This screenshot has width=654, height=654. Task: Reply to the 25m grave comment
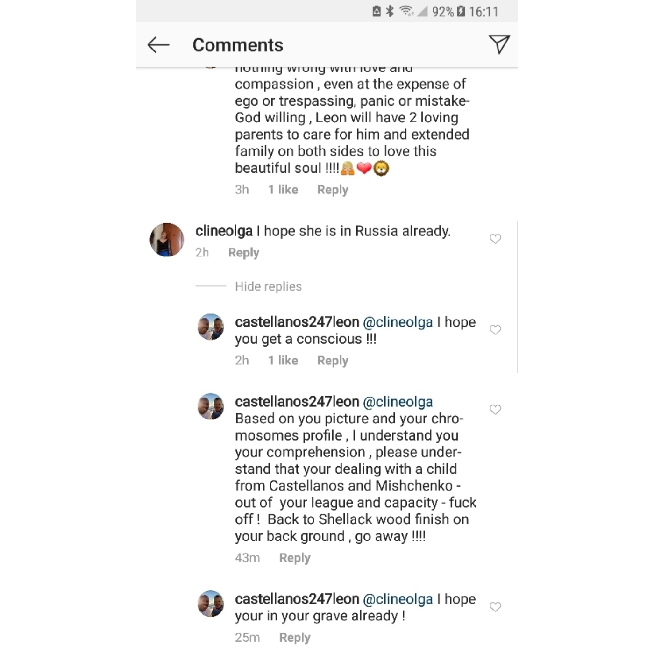tap(295, 638)
